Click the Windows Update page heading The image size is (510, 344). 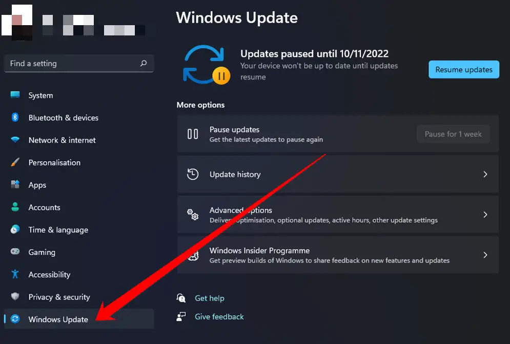[x=237, y=17]
